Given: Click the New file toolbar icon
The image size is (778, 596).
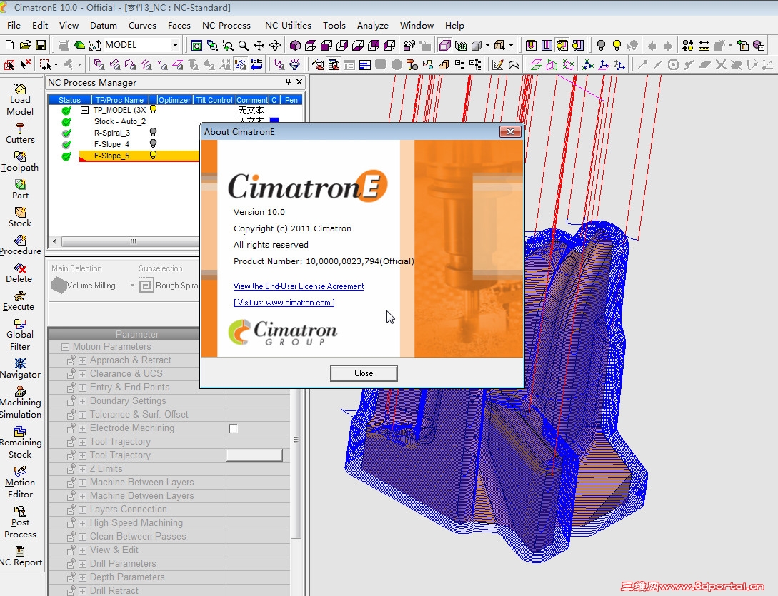Looking at the screenshot, I should point(9,45).
